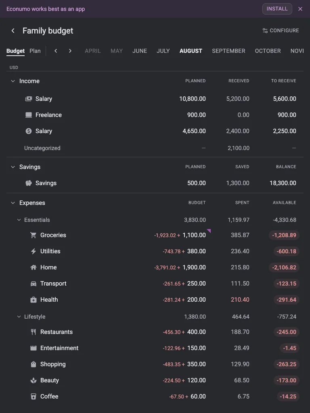
Task: Click the Shopping bag icon
Action: 33,364
